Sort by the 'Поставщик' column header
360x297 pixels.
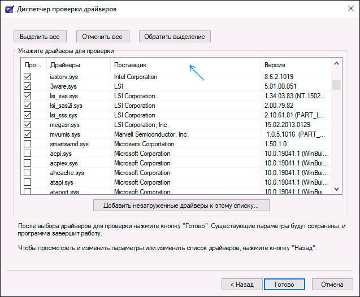coord(186,65)
